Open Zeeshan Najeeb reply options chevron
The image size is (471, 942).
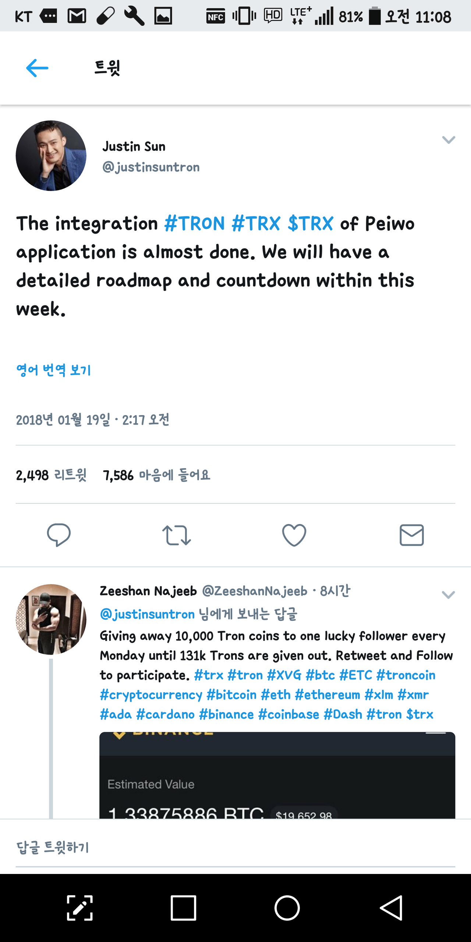tap(448, 595)
